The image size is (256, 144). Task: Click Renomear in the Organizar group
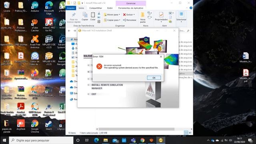point(130,20)
